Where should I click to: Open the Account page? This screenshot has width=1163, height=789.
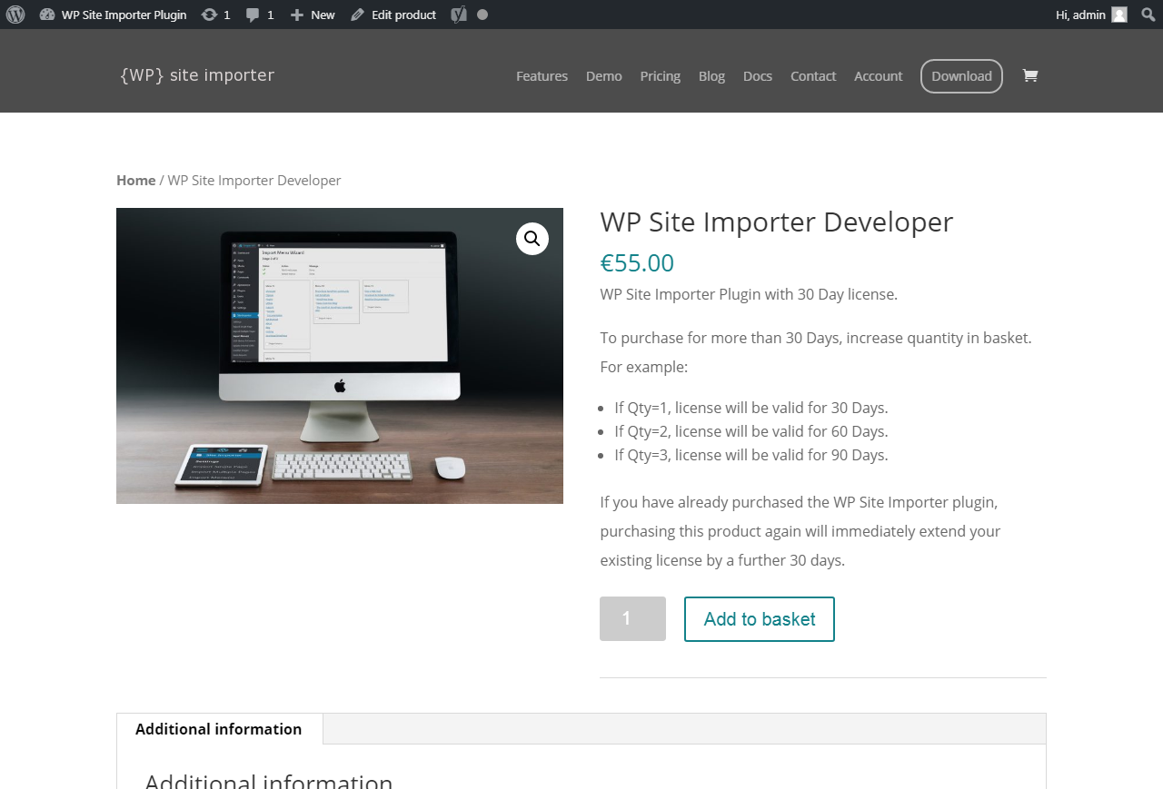coord(879,76)
